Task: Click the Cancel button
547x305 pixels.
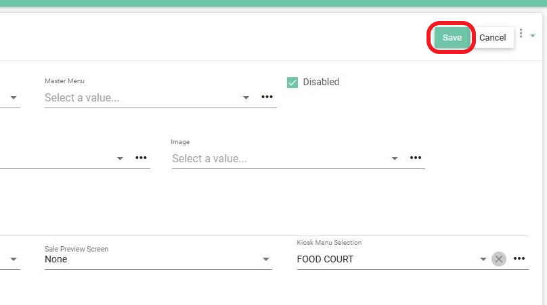Action: [492, 38]
